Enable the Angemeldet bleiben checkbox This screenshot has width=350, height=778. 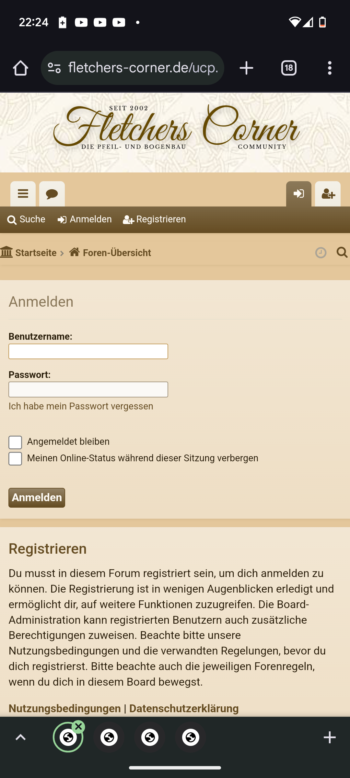coord(15,442)
